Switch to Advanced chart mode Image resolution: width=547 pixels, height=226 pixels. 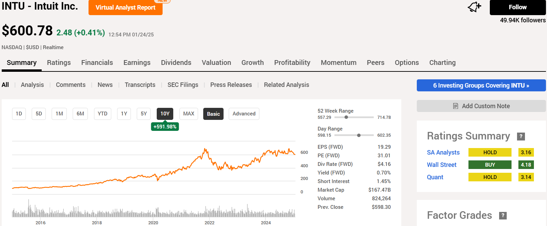[x=244, y=114]
